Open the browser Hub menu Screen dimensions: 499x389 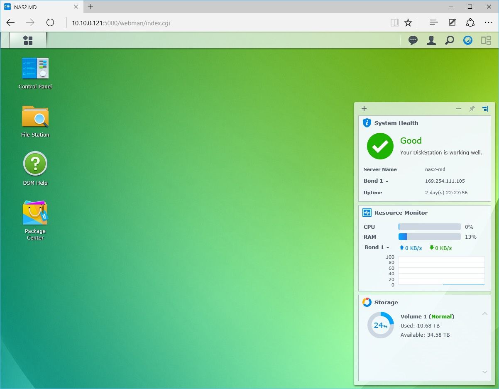pos(433,23)
